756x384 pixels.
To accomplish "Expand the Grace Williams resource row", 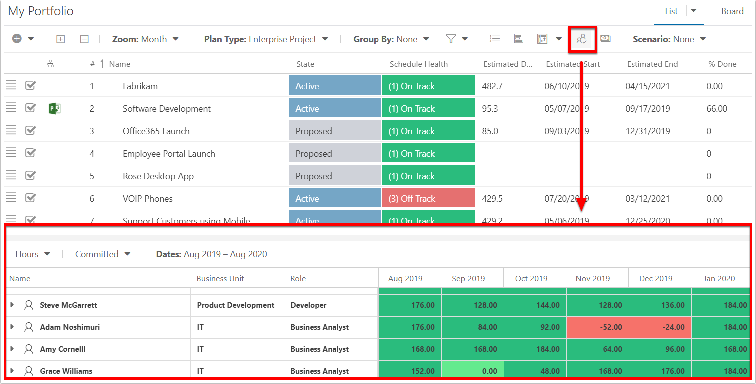I will point(12,371).
